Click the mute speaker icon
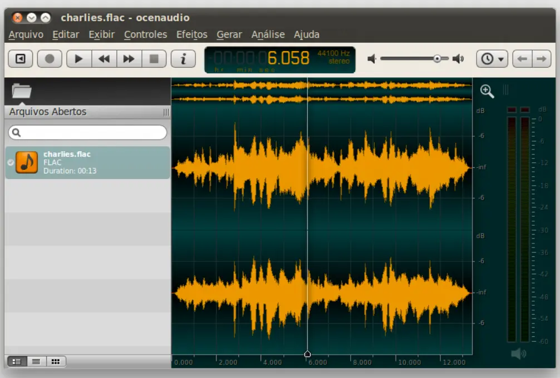Viewport: 560px width, 378px height. (372, 59)
